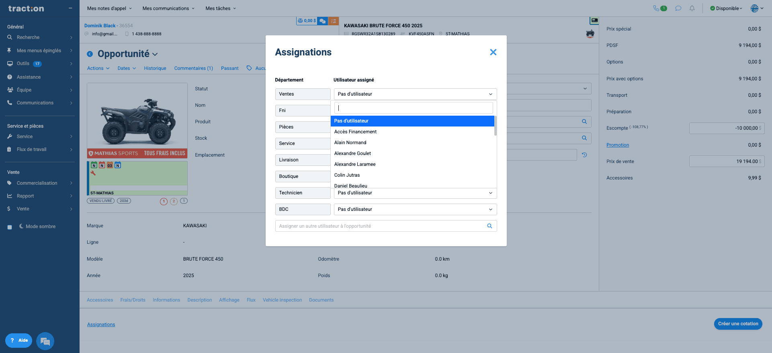772x353 pixels.
Task: Click the Assigner un autre utilisateur field
Action: tap(386, 226)
